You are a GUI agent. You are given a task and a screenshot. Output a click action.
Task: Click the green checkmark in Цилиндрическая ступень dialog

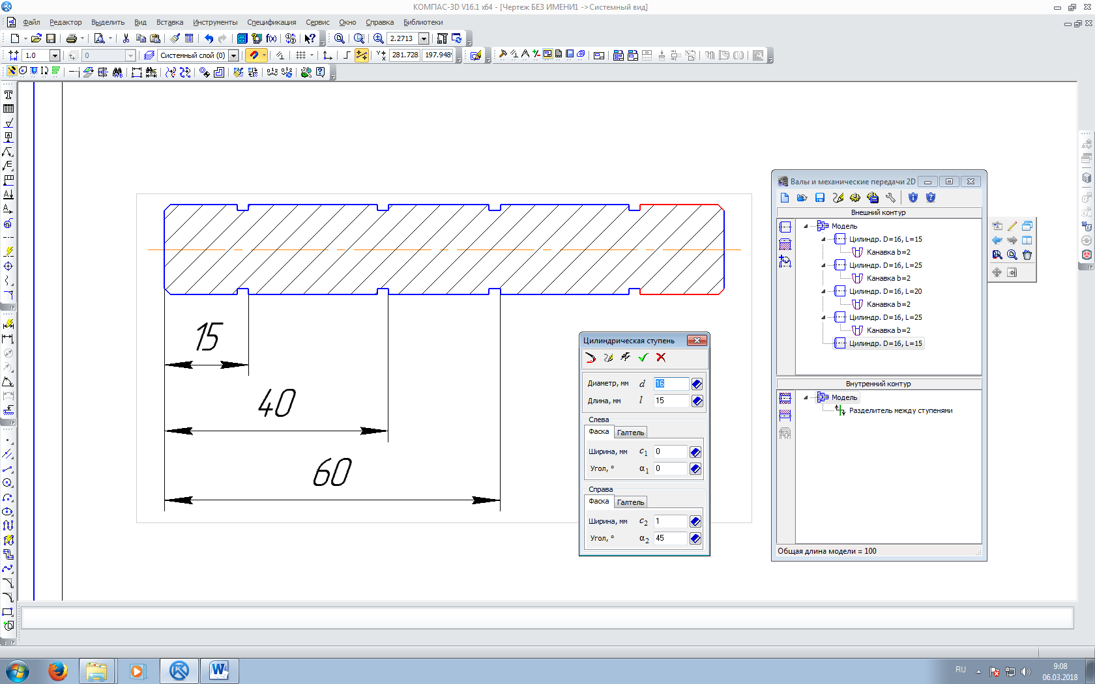click(x=643, y=358)
